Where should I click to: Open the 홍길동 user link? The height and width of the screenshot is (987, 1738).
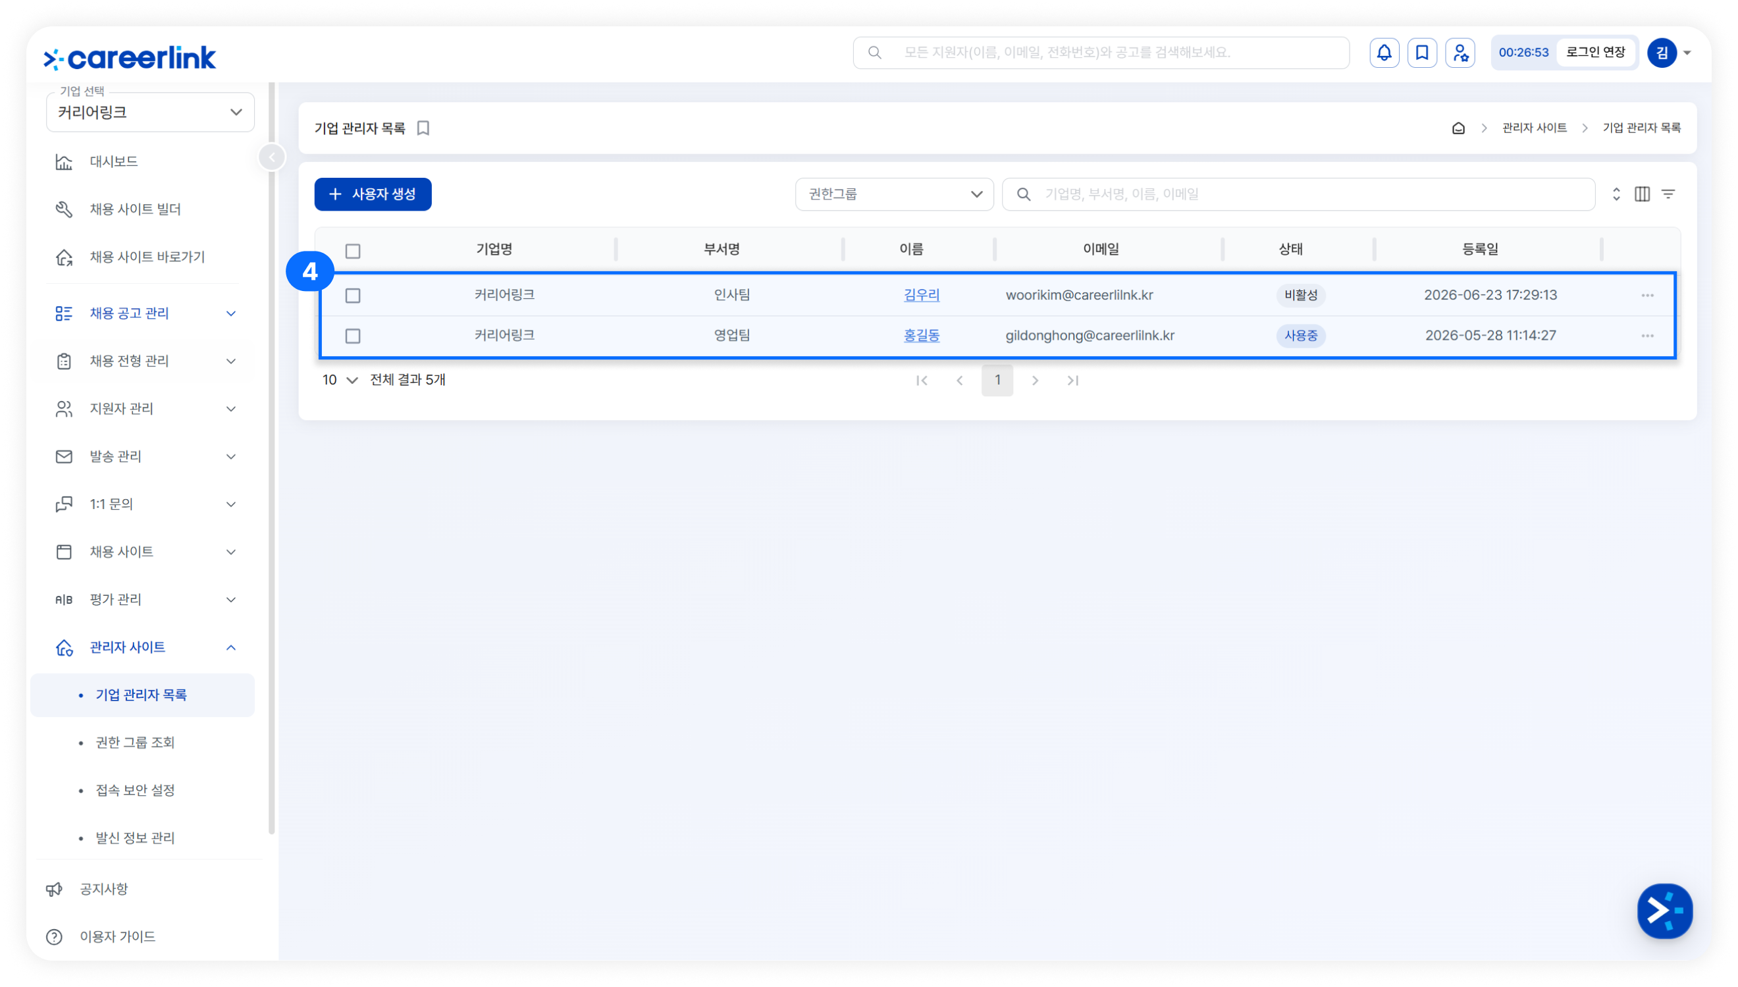click(922, 336)
